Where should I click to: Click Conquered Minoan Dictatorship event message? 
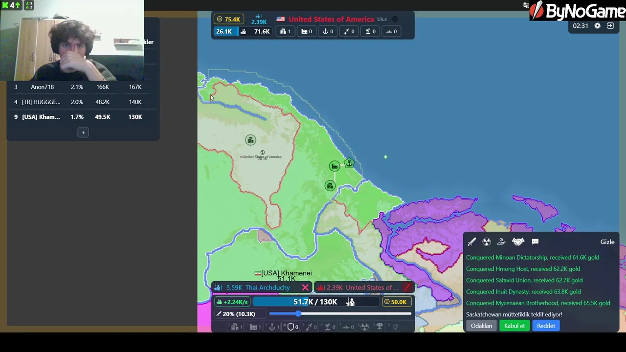(x=533, y=257)
